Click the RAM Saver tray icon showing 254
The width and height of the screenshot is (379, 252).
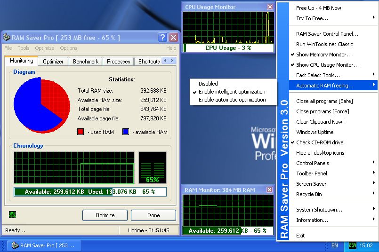point(352,245)
